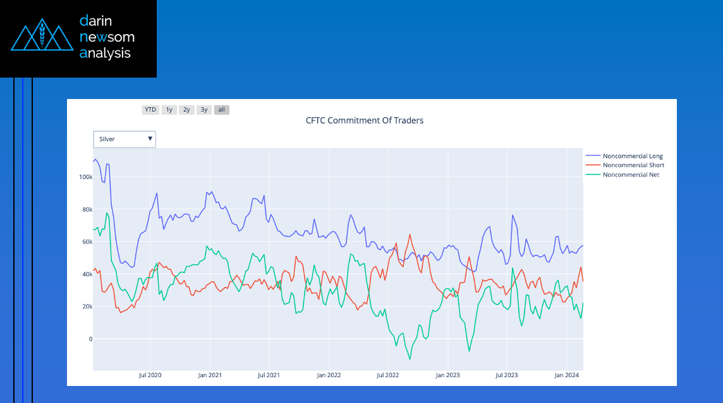Choose the 3y time range

pos(204,110)
